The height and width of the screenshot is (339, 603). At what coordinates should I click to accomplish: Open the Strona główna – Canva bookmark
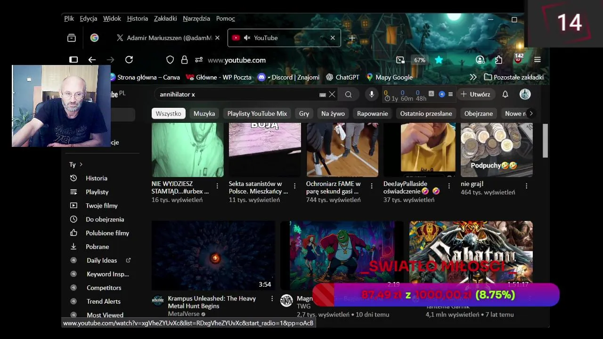(x=145, y=77)
